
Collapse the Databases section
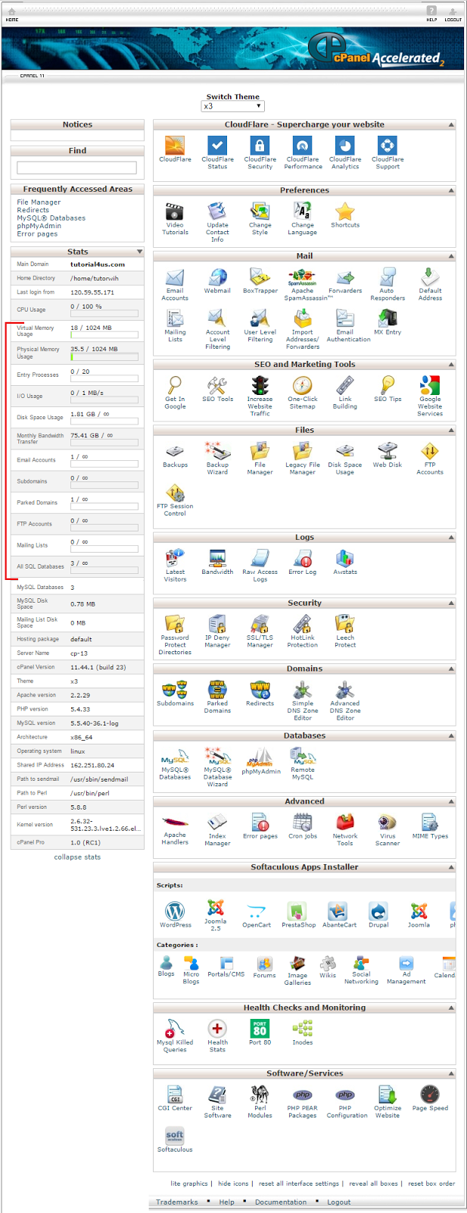pos(451,735)
